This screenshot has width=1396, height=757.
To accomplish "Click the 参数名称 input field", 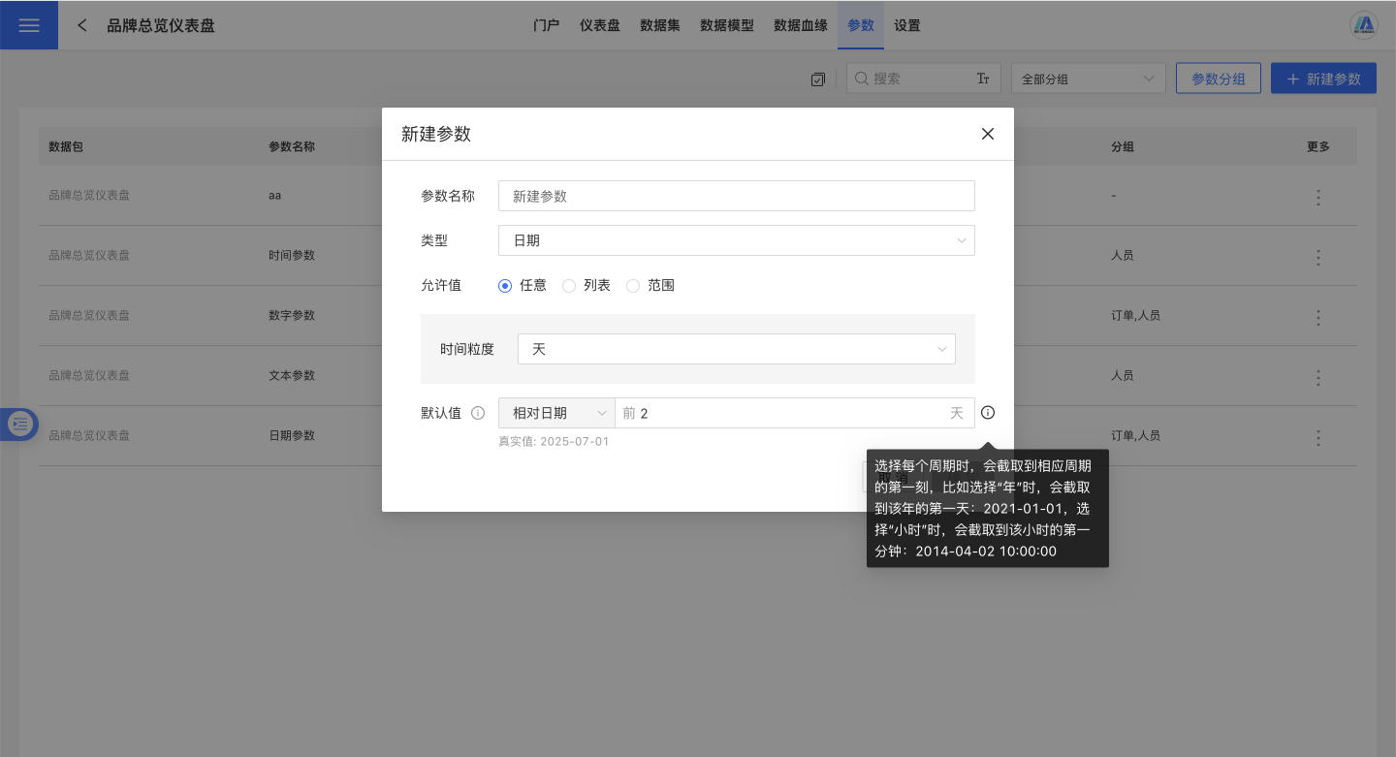I will click(x=736, y=196).
